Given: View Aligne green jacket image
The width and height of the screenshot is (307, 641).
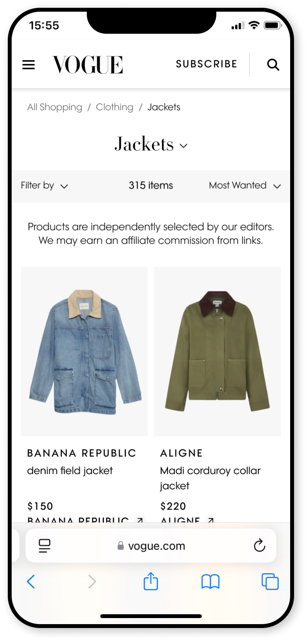Looking at the screenshot, I should [x=217, y=351].
